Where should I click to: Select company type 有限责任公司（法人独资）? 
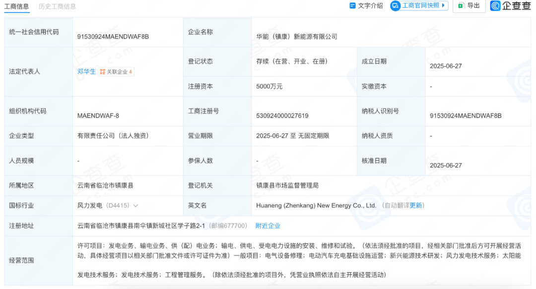[113, 136]
